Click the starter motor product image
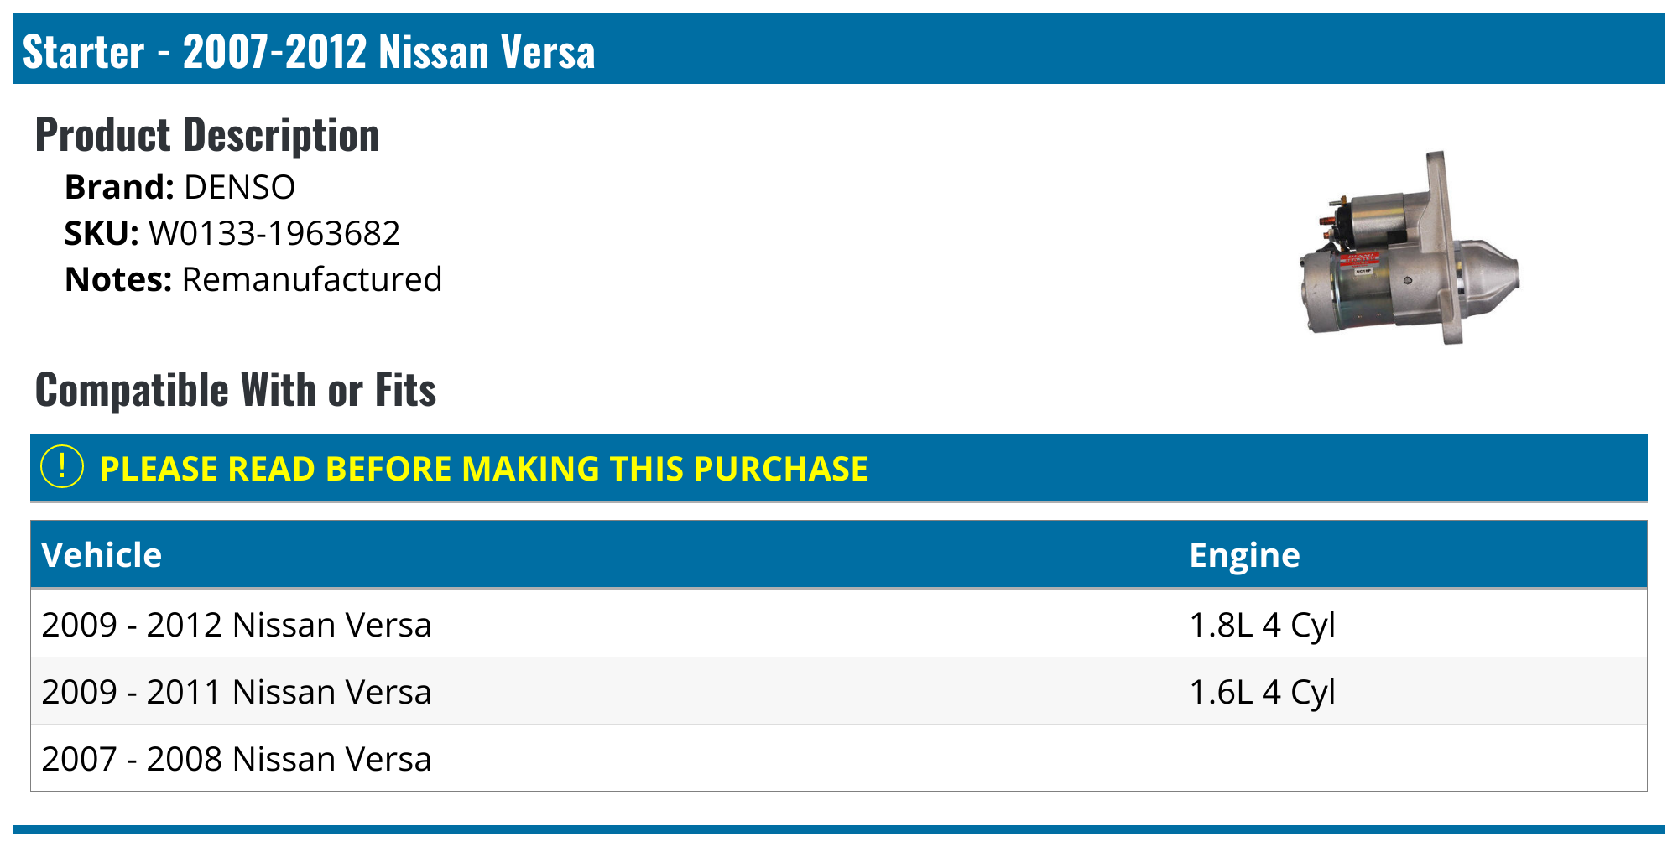Viewport: 1678px width, 847px height. click(1410, 249)
